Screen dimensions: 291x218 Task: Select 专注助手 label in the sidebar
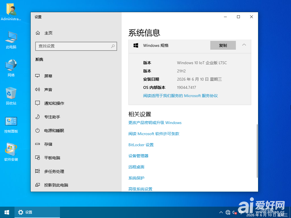52,117
